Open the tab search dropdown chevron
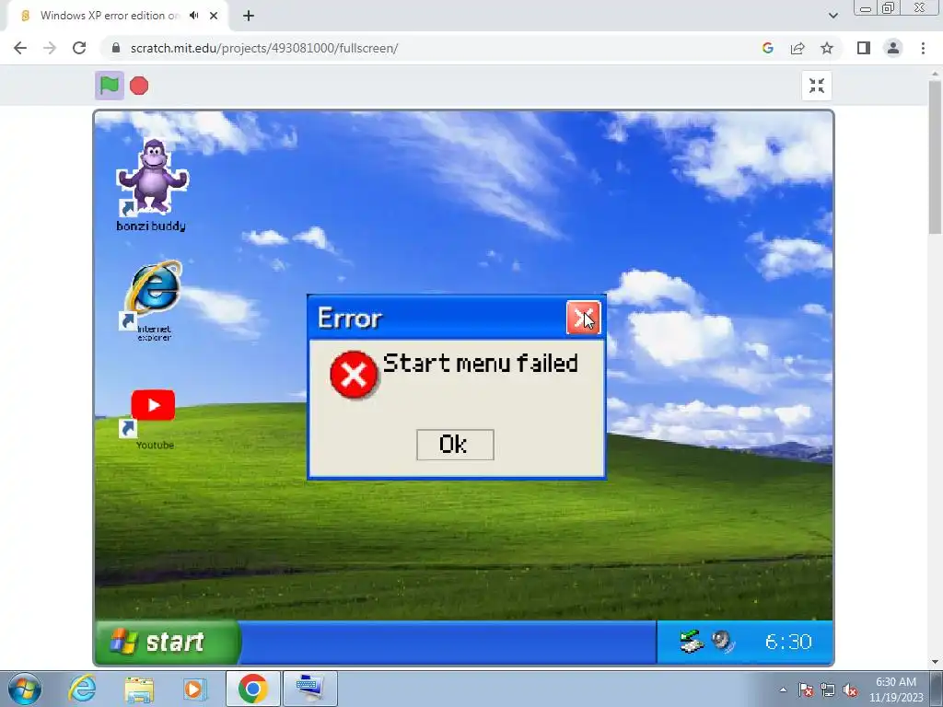 832,16
